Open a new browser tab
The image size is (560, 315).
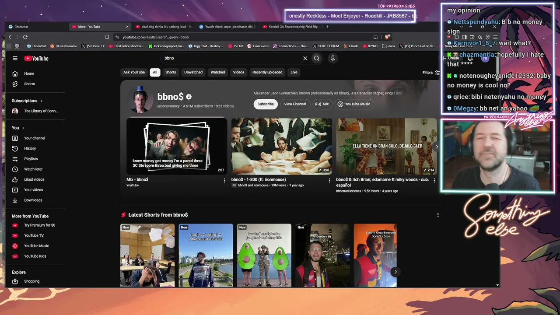327,27
